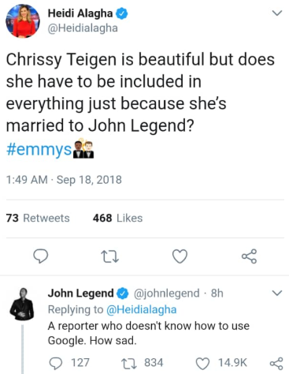Expand options chevron on John Legend's reply
The width and height of the screenshot is (289, 374).
tap(277, 293)
